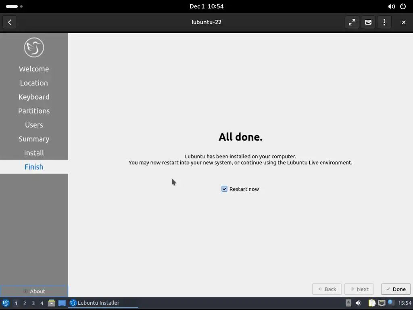Open the update notification tray icon
Image resolution: width=413 pixels, height=310 pixels.
[391, 303]
